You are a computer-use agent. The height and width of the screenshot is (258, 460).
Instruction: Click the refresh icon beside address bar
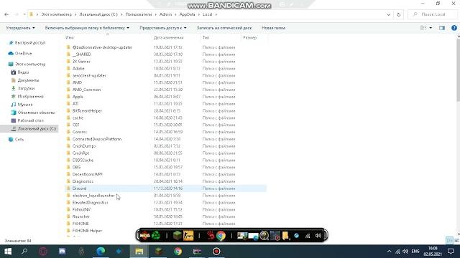pyautogui.click(x=398, y=14)
